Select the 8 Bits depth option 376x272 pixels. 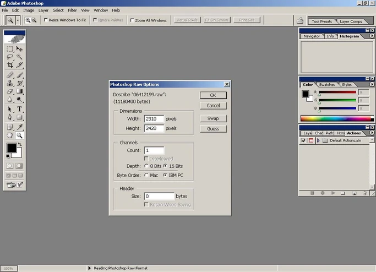146,166
